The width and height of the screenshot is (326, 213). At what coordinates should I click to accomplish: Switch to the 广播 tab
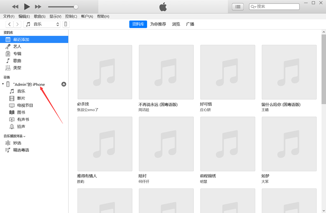tap(190, 24)
